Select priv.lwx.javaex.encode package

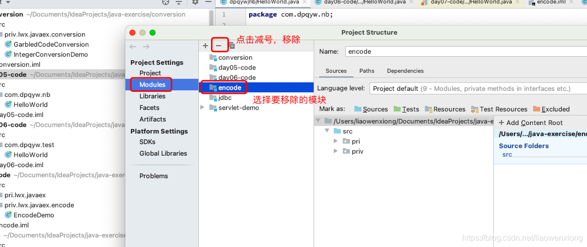[x=39, y=205]
